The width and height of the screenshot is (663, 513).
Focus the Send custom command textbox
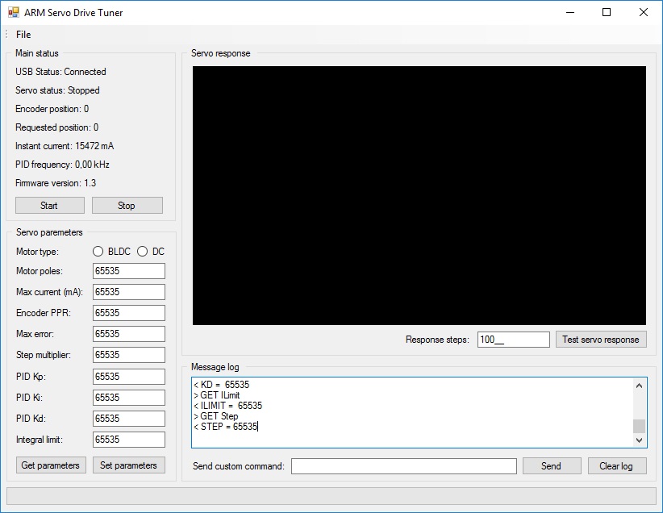point(403,466)
